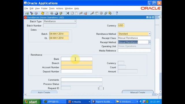Click the Copy toolbar icon

(72, 13)
